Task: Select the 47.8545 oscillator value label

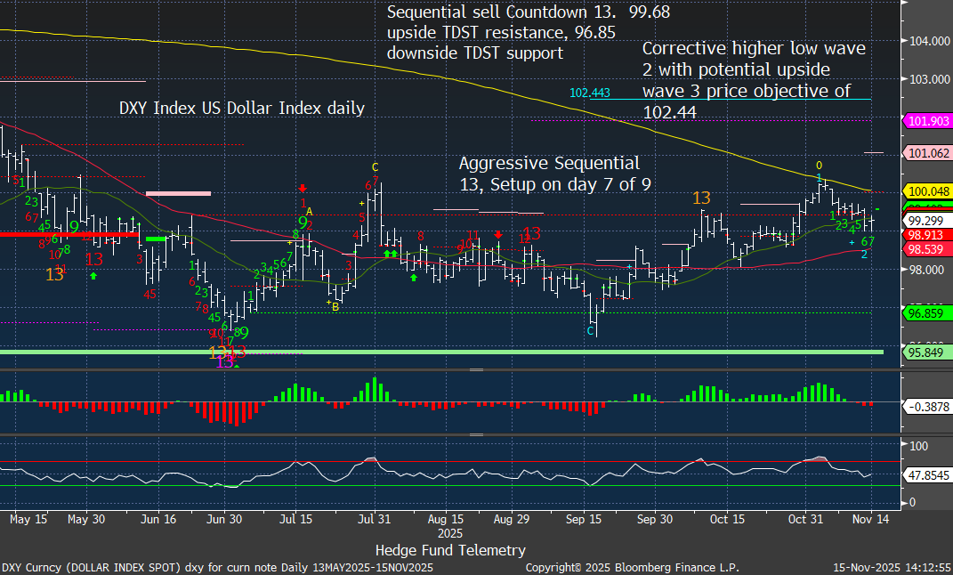Action: tap(927, 476)
